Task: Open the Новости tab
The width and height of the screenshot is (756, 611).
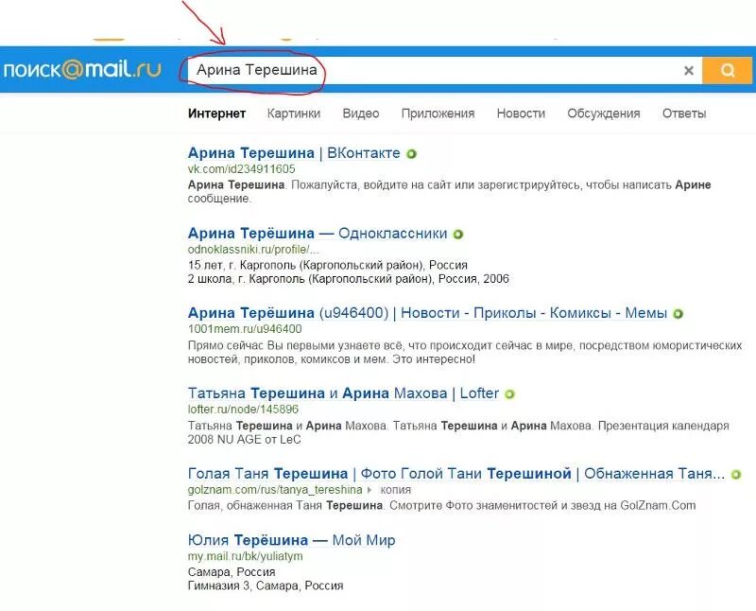Action: [521, 113]
